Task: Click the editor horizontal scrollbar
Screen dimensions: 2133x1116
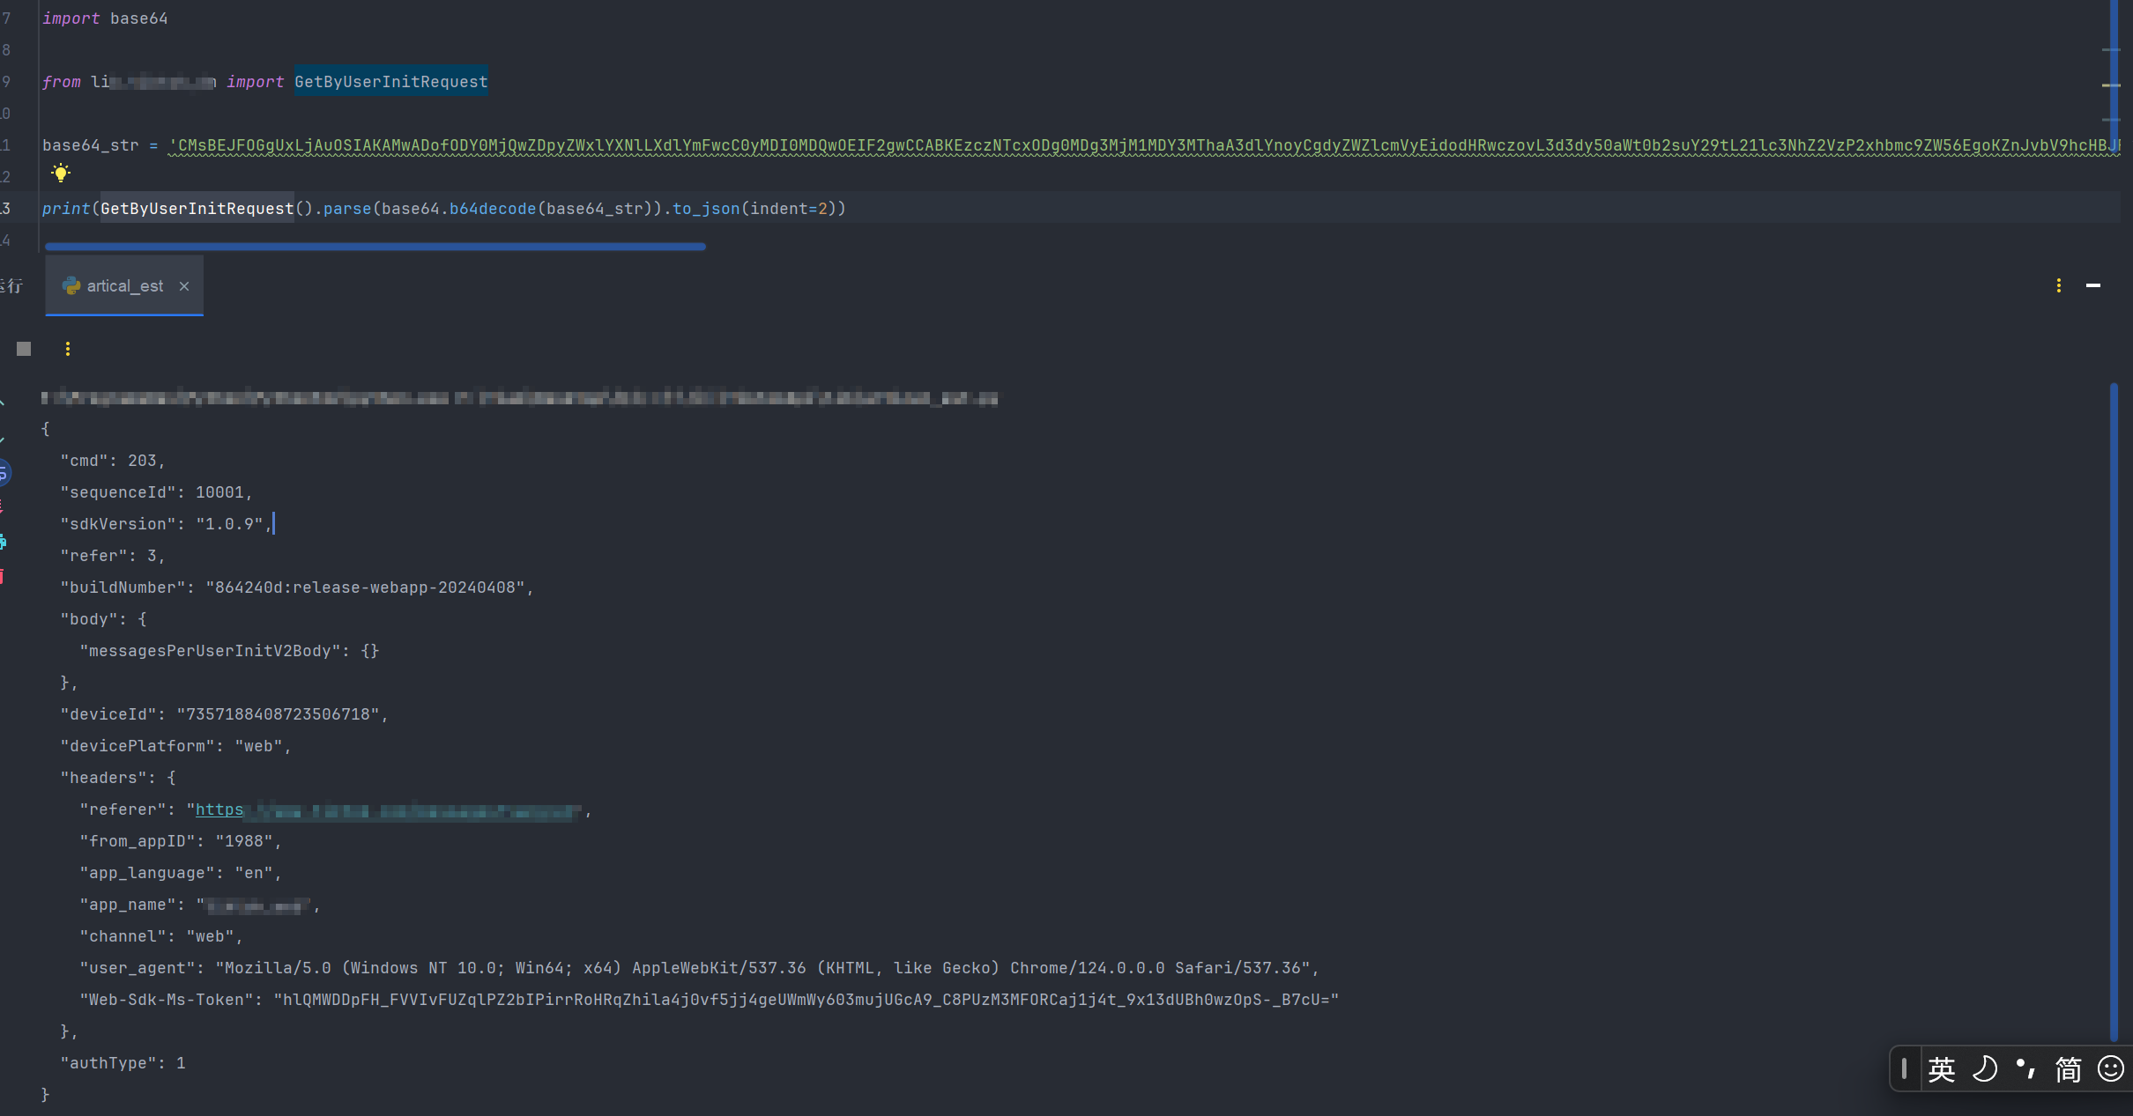Action: (x=375, y=247)
